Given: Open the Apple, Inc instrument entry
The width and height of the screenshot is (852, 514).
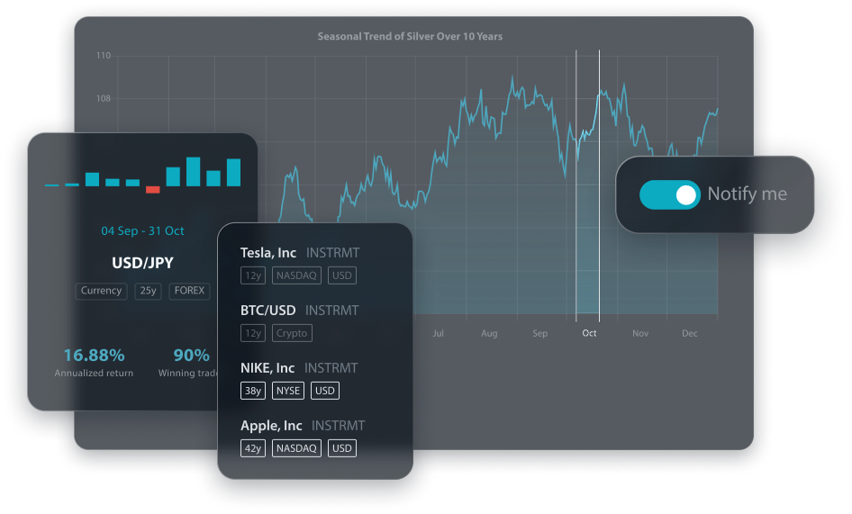Looking at the screenshot, I should click(271, 426).
